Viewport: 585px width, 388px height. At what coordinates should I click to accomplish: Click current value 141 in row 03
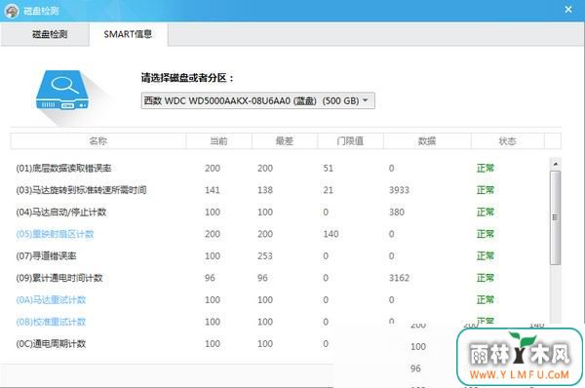tap(213, 190)
